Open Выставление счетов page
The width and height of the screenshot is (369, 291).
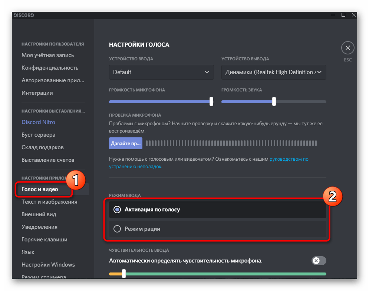coord(48,160)
